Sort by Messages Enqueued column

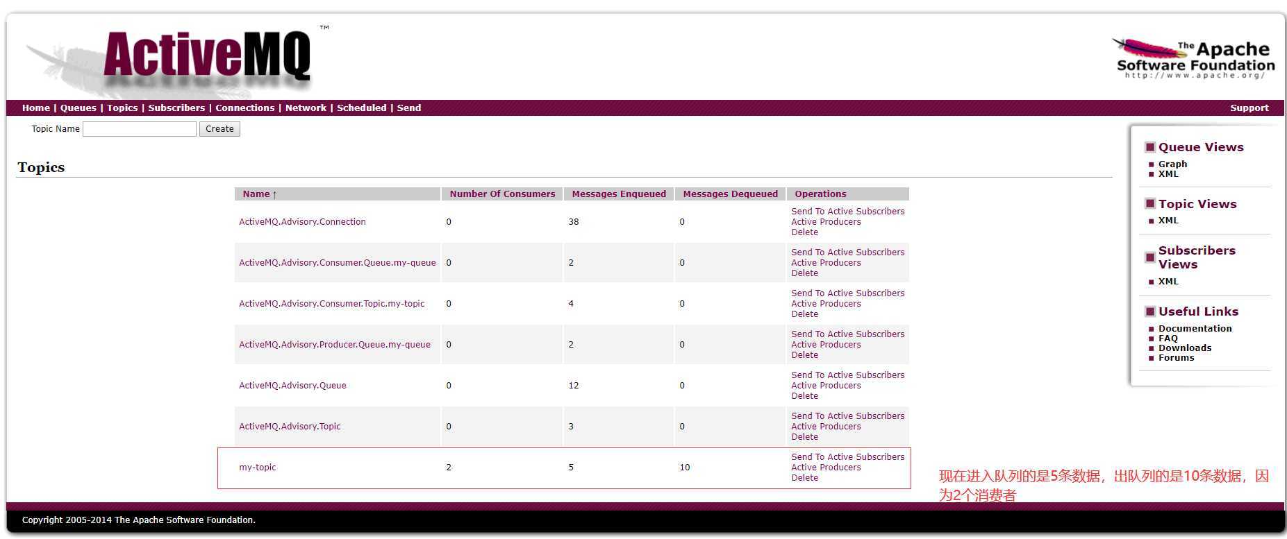(619, 194)
